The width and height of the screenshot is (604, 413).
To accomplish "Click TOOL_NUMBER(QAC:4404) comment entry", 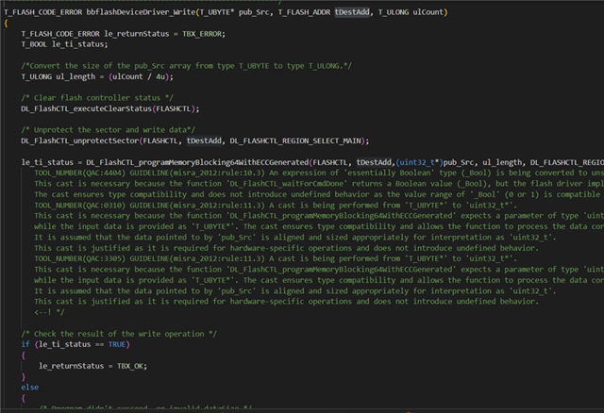I will (x=79, y=173).
